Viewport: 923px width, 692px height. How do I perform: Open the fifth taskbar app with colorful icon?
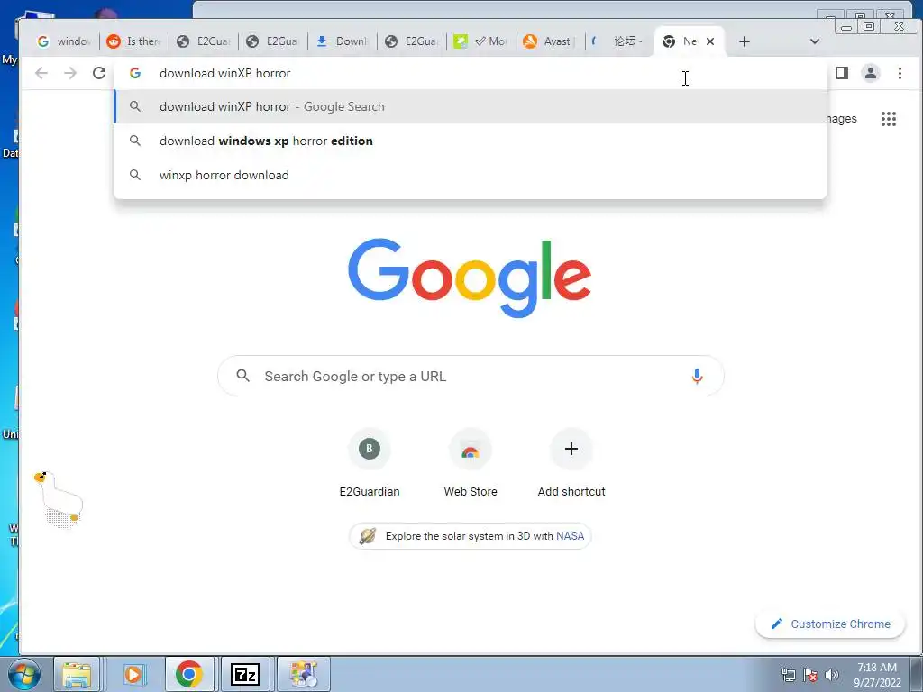(x=303, y=674)
